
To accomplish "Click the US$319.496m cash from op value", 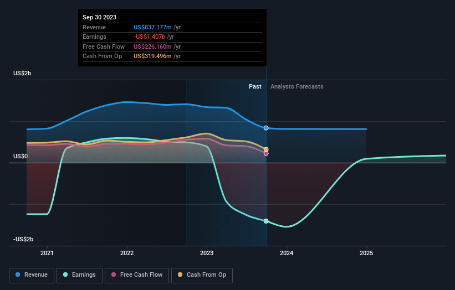I will click(152, 56).
